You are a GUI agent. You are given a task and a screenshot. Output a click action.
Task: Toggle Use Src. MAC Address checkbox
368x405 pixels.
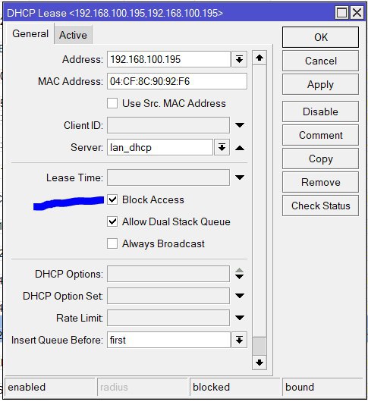pos(112,103)
